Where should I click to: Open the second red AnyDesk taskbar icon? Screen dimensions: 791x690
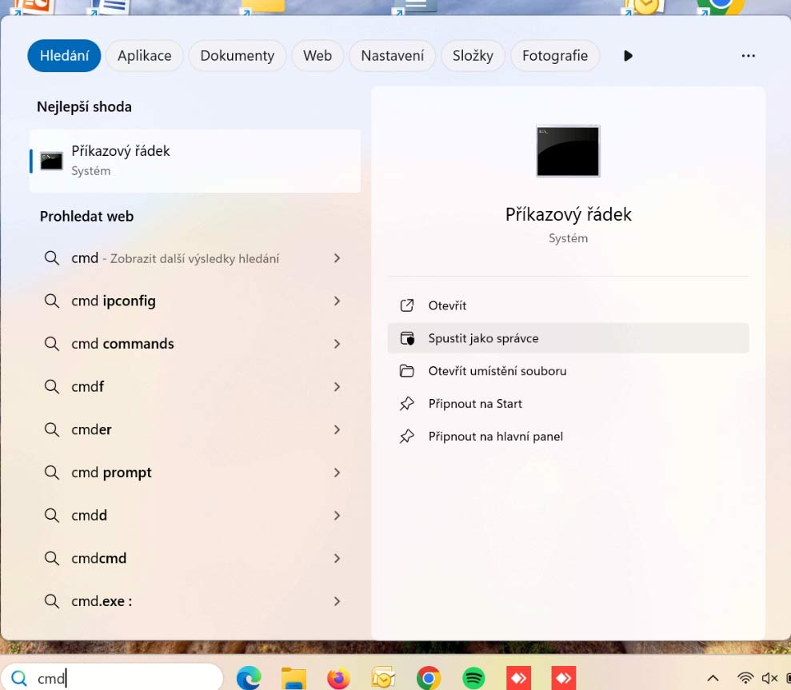[564, 678]
